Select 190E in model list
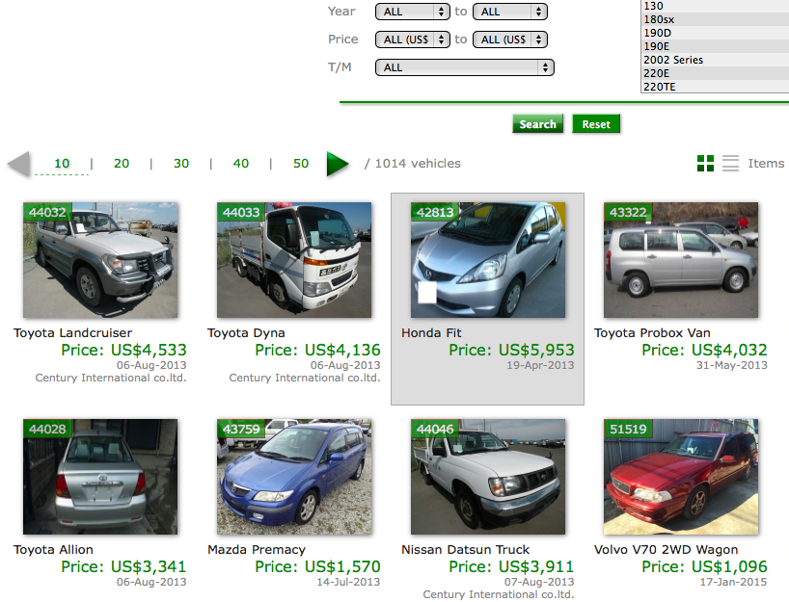 coord(715,46)
